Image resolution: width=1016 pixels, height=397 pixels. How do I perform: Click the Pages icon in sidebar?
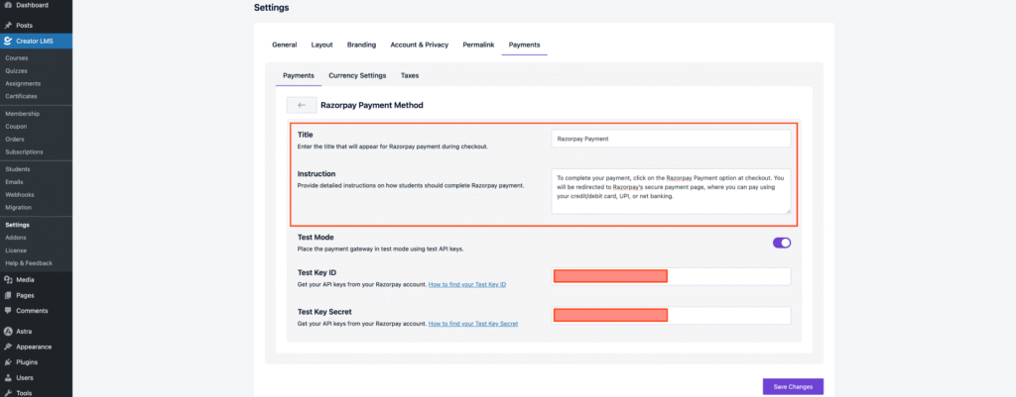(8, 295)
